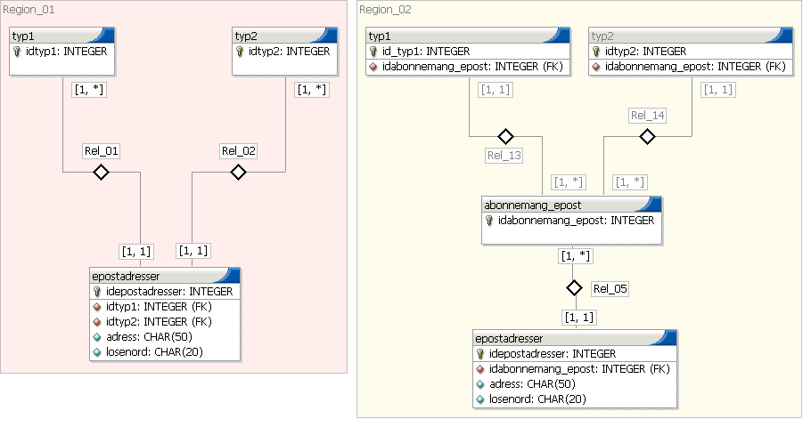
Task: Click the Rel_01 label
Action: click(x=102, y=150)
